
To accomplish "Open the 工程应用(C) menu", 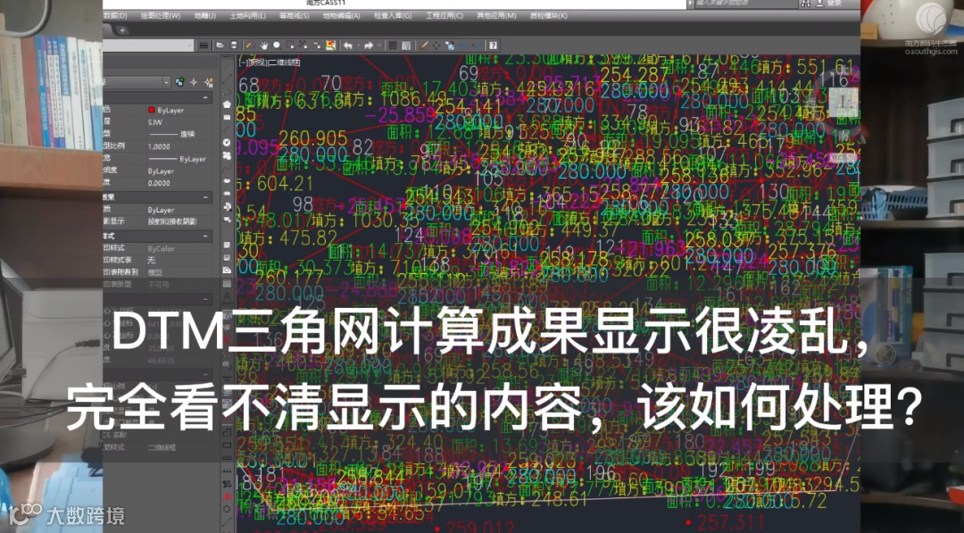I will pyautogui.click(x=444, y=15).
